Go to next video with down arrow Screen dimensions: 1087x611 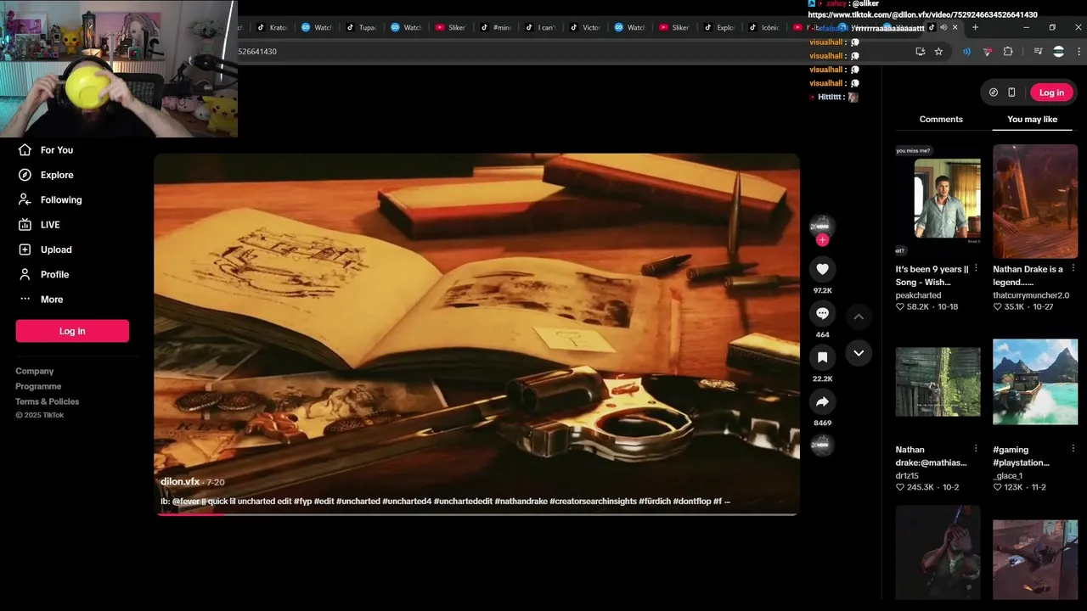tap(859, 353)
